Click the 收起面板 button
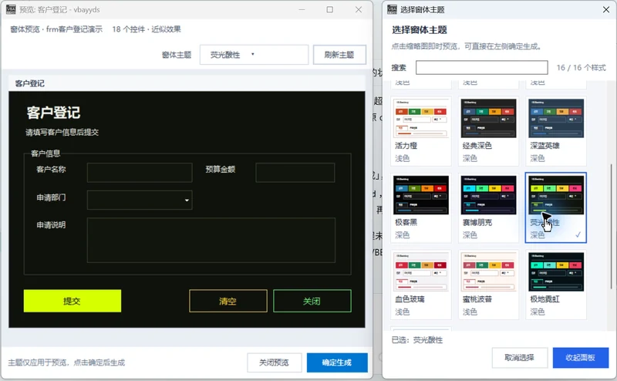Screen dimensions: 617x381 click(581, 358)
